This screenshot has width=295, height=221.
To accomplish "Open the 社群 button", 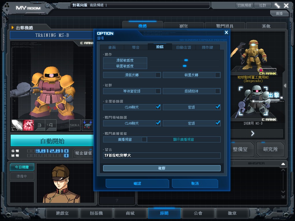I will (263, 5).
